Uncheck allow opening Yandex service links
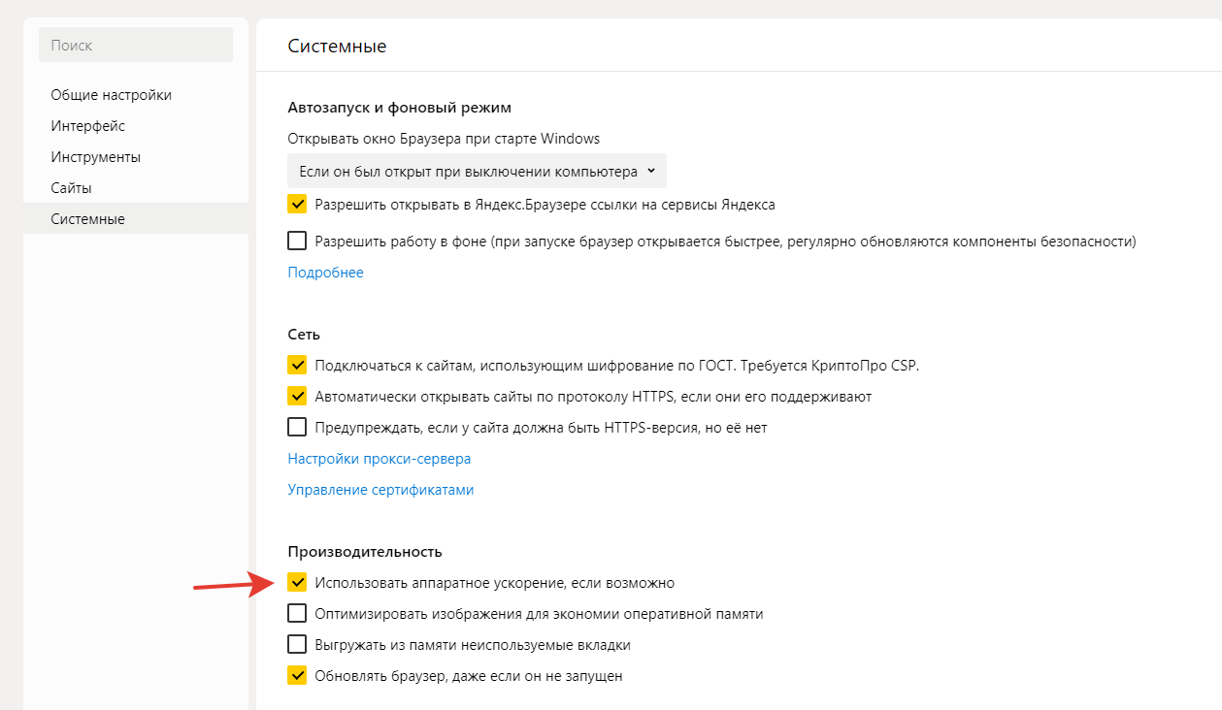The height and width of the screenshot is (710, 1222). pyautogui.click(x=297, y=205)
